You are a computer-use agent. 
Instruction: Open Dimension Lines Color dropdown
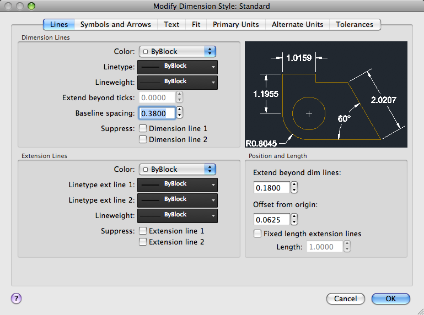tap(178, 51)
